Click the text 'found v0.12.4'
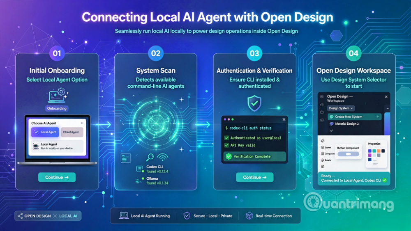The width and height of the screenshot is (411, 231). 157,172
